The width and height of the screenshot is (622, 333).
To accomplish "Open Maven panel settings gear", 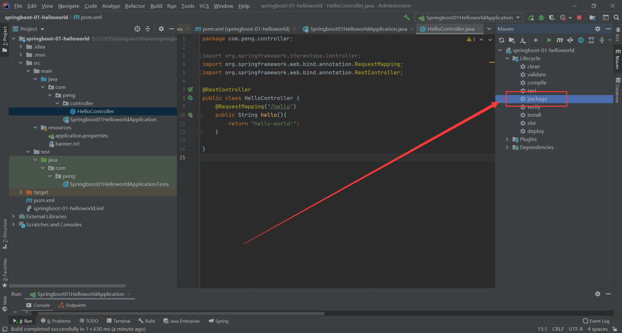I will [598, 29].
